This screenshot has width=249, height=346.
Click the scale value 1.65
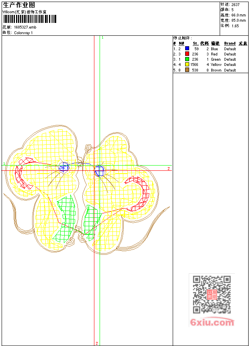pyautogui.click(x=235, y=26)
